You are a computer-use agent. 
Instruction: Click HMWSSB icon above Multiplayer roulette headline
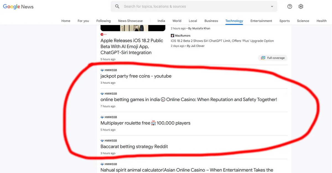click(102, 117)
